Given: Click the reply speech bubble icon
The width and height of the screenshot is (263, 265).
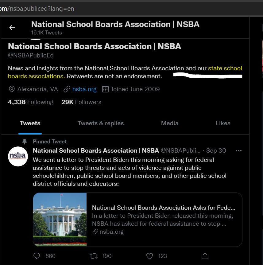Looking at the screenshot, I should pyautogui.click(x=37, y=256).
